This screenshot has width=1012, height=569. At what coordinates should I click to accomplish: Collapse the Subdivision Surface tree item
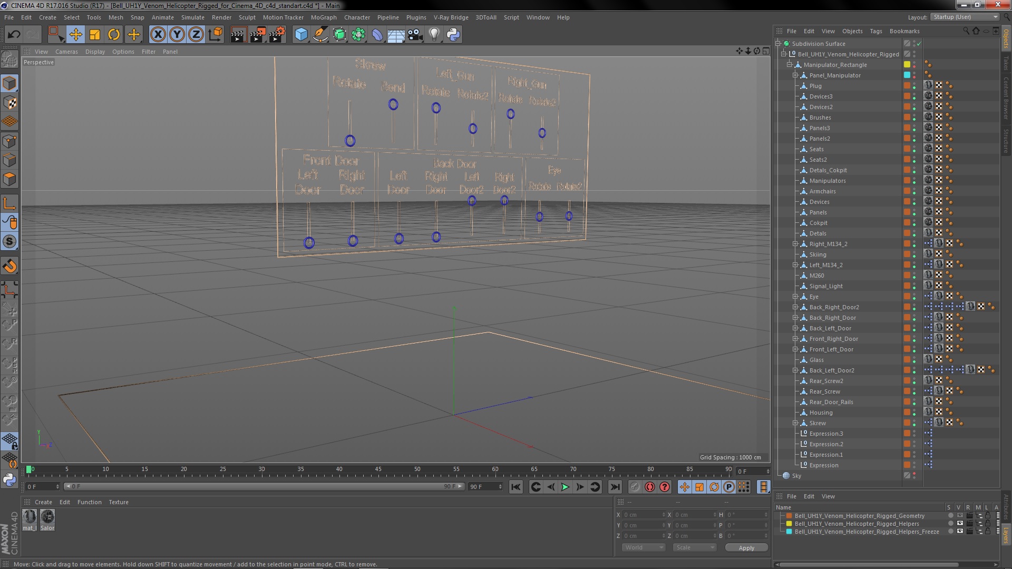[778, 44]
